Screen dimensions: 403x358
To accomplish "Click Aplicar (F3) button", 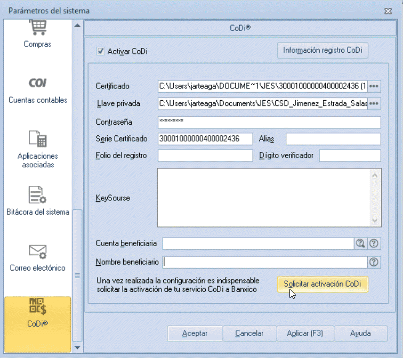I will 305,333.
